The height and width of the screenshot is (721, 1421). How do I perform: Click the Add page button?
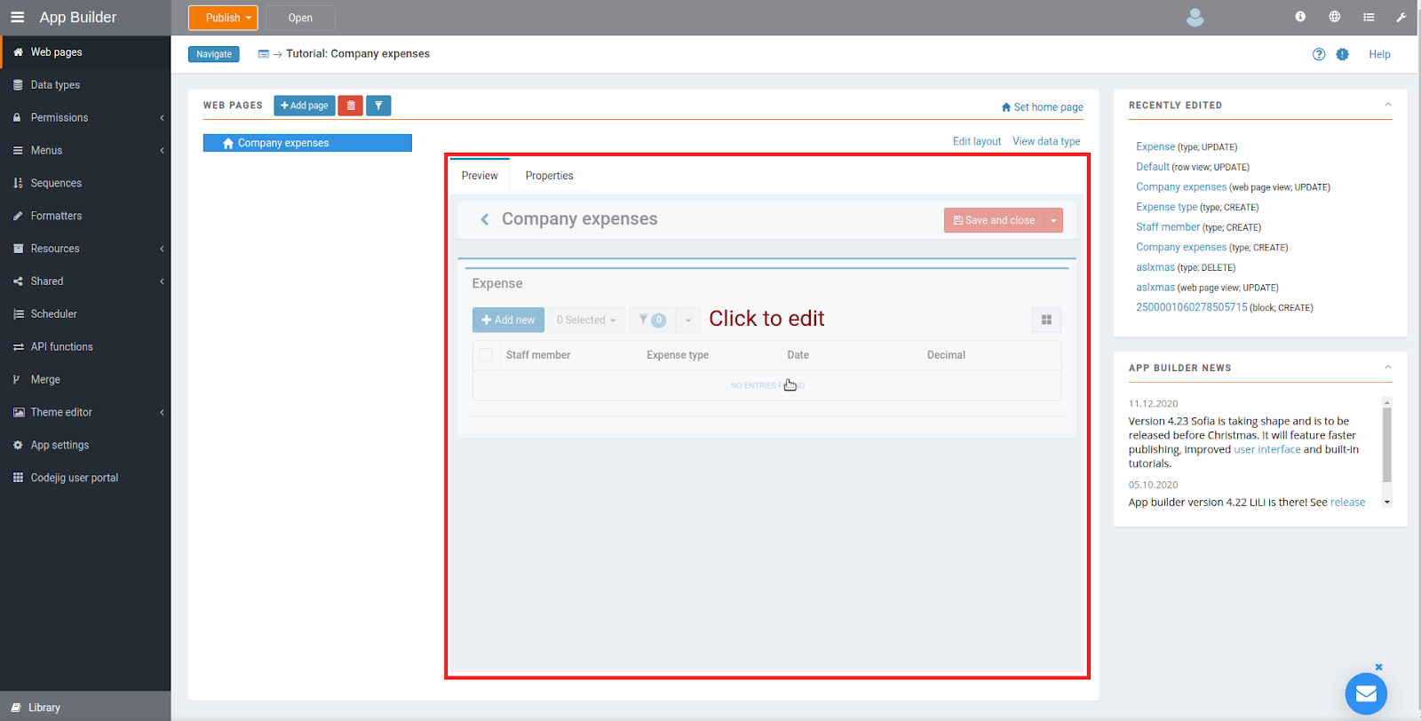[x=305, y=106]
